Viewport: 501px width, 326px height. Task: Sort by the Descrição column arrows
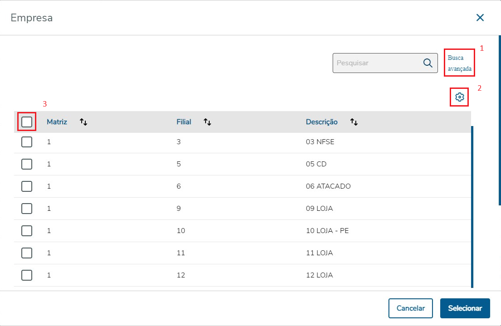tap(354, 122)
